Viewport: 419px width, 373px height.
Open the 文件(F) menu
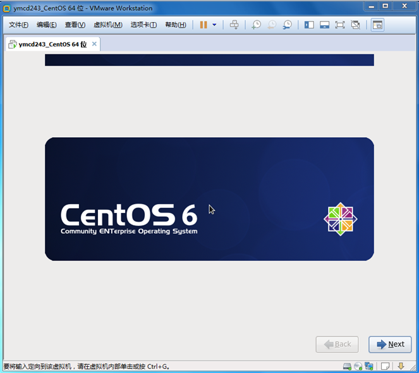click(18, 25)
